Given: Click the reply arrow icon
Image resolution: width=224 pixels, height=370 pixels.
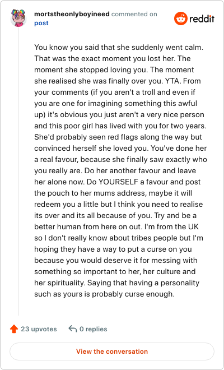Looking at the screenshot, I should (73, 329).
